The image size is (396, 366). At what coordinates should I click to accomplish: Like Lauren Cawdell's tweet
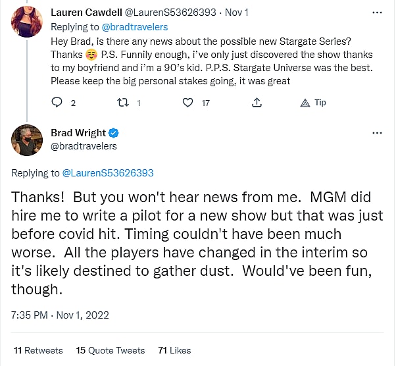tap(188, 103)
